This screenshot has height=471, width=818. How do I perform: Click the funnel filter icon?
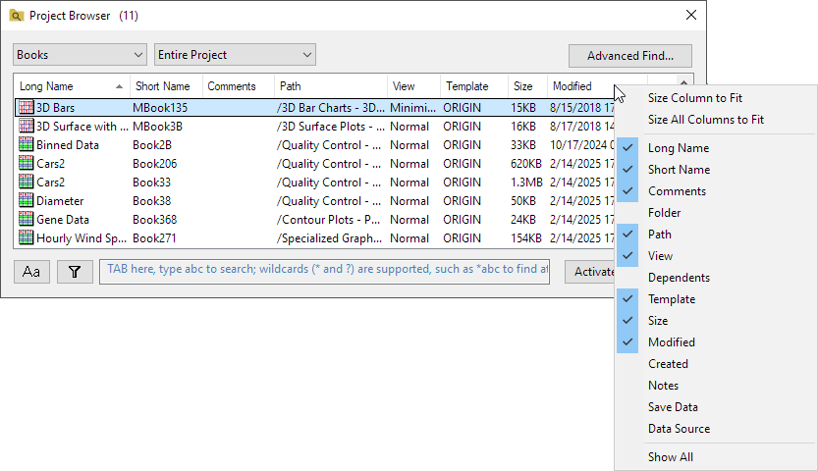click(x=75, y=272)
